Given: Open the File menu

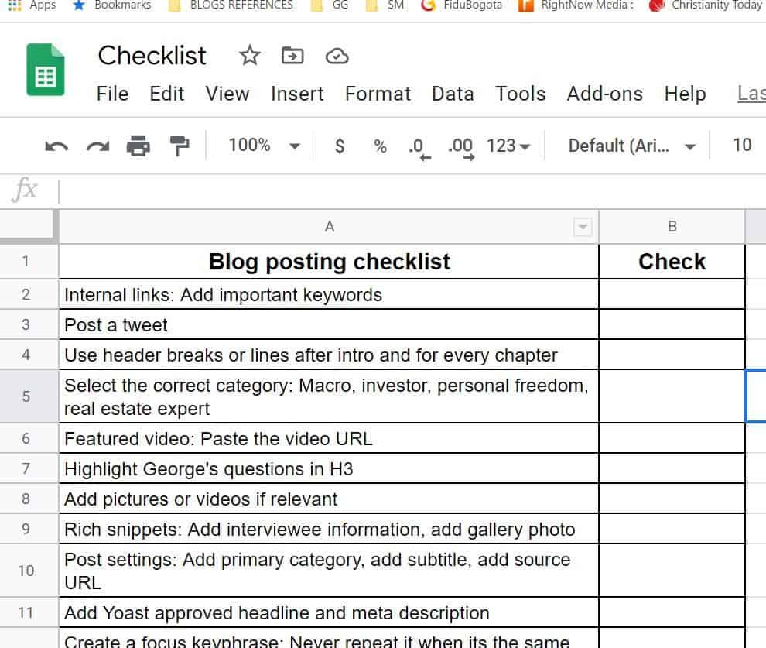Looking at the screenshot, I should (x=112, y=94).
